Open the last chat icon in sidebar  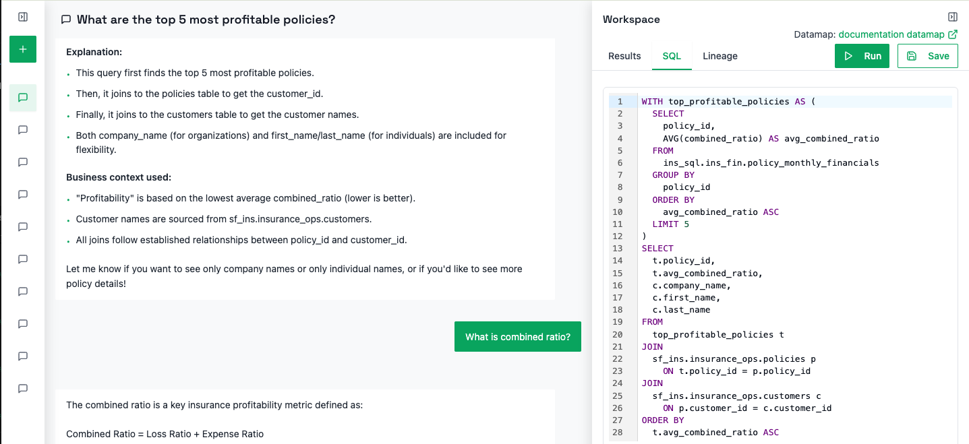click(23, 389)
